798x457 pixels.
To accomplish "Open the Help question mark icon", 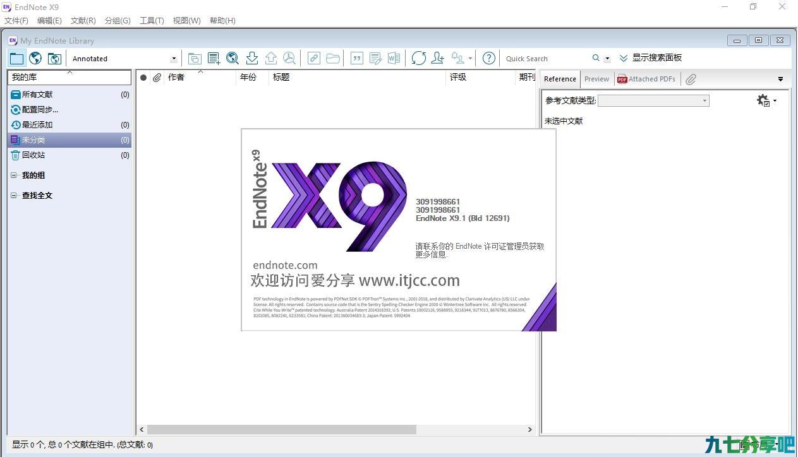I will pos(488,58).
